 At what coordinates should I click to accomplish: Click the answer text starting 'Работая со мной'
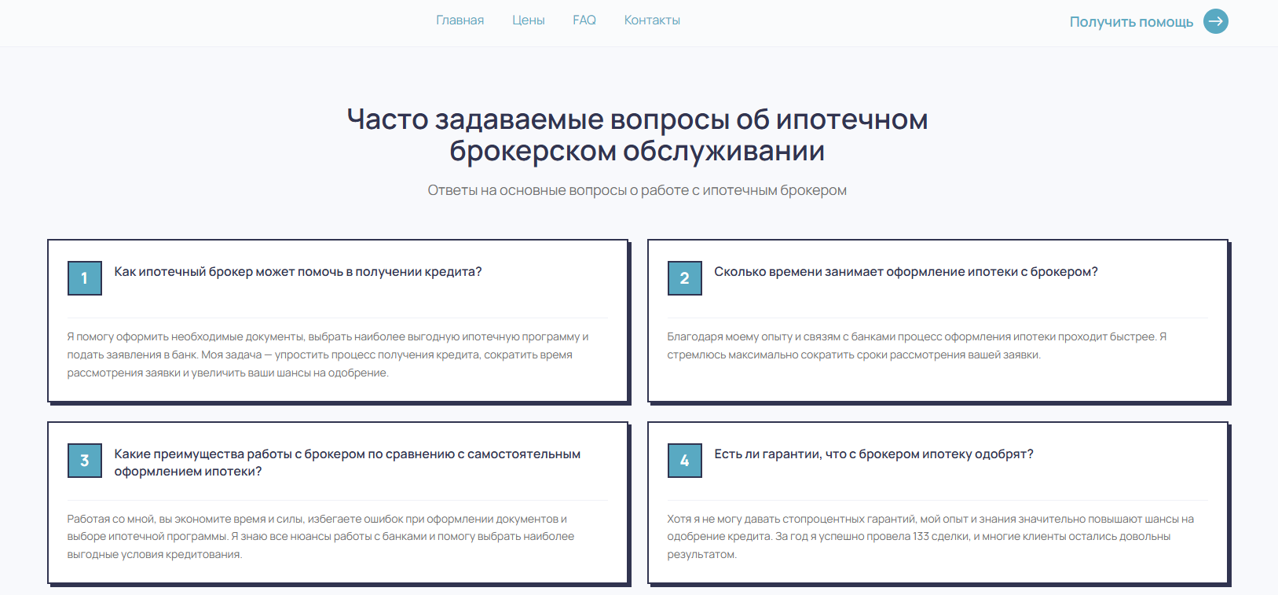320,537
